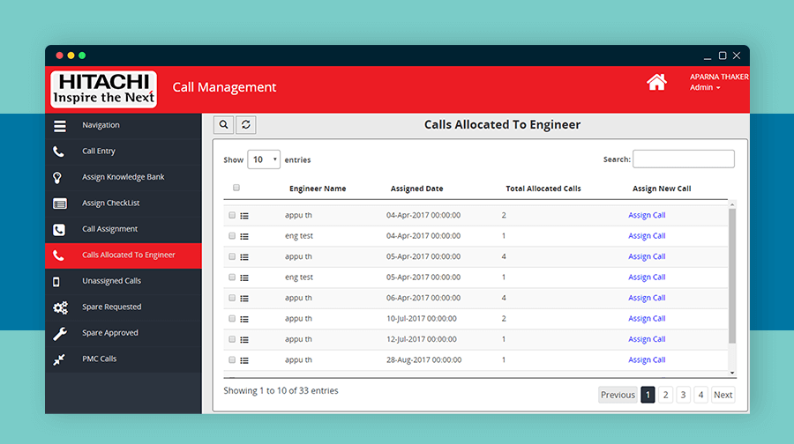The width and height of the screenshot is (794, 444).
Task: Open the search magnifier tool button
Action: [223, 124]
